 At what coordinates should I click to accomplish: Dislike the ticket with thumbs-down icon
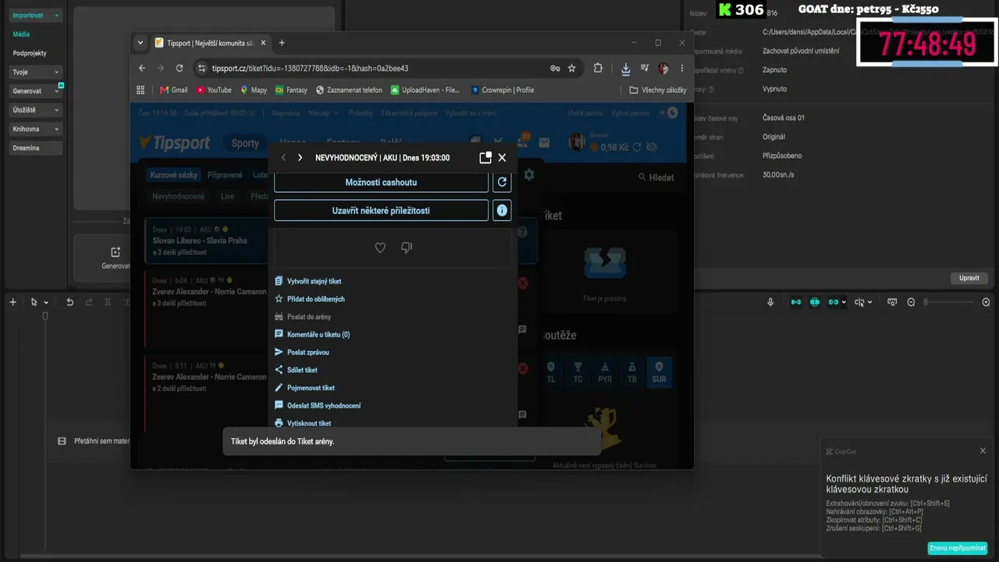pyautogui.click(x=407, y=247)
